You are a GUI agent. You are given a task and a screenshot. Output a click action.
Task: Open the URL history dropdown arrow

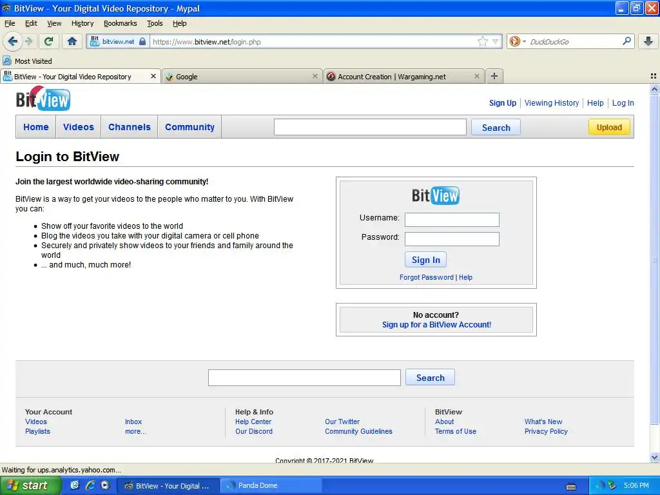pyautogui.click(x=496, y=41)
